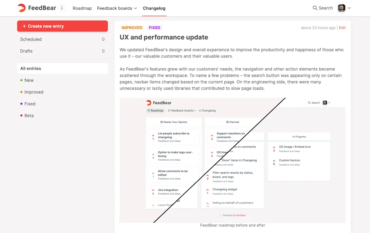Open the roadmap before and after image
The image size is (370, 233).
click(232, 160)
